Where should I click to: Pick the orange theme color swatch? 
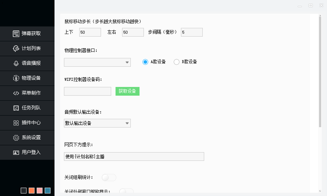click(x=32, y=191)
